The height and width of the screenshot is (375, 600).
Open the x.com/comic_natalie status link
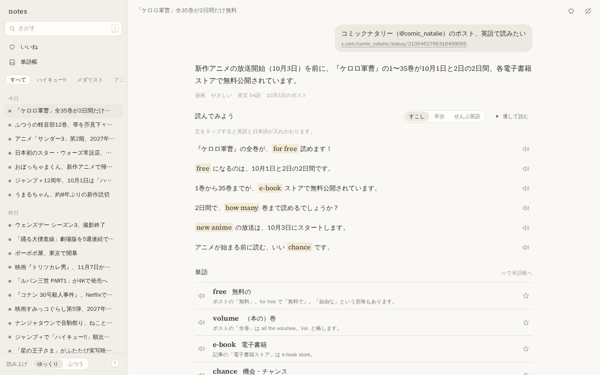tap(404, 44)
